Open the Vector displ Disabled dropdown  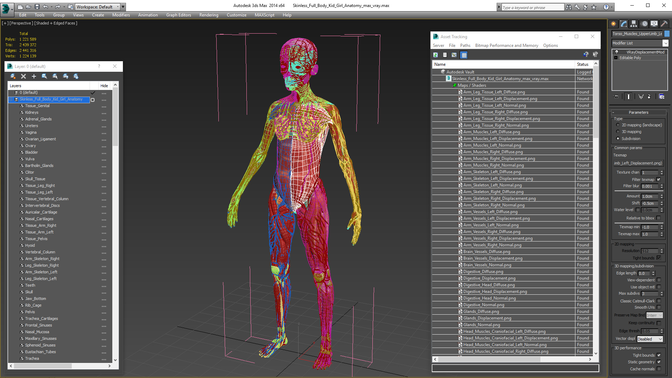(650, 339)
